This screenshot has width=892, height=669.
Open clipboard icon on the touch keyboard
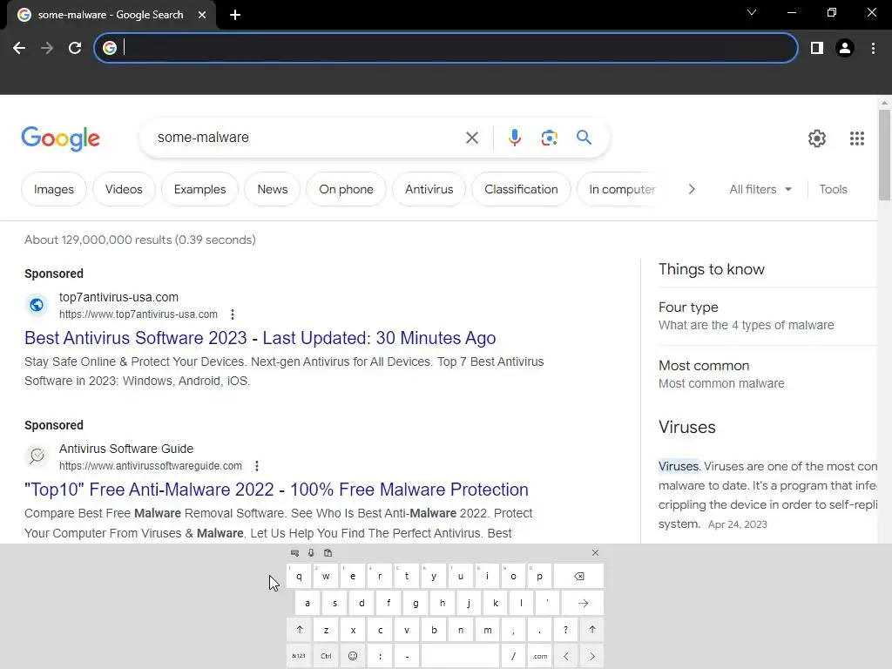(328, 552)
